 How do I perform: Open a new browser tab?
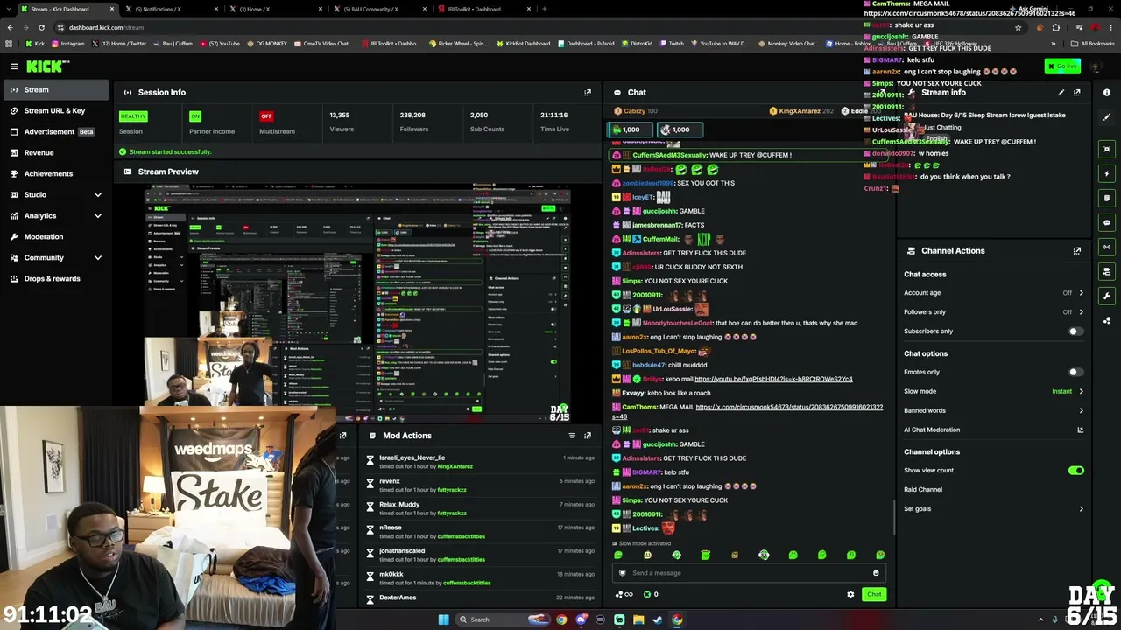tap(545, 9)
